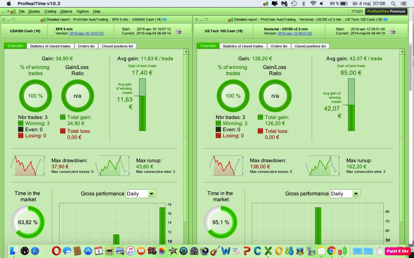This screenshot has height=258, width=414.
Task: Open the chat bubble next to US Tech 100 Cash title
Action: tap(385, 19)
